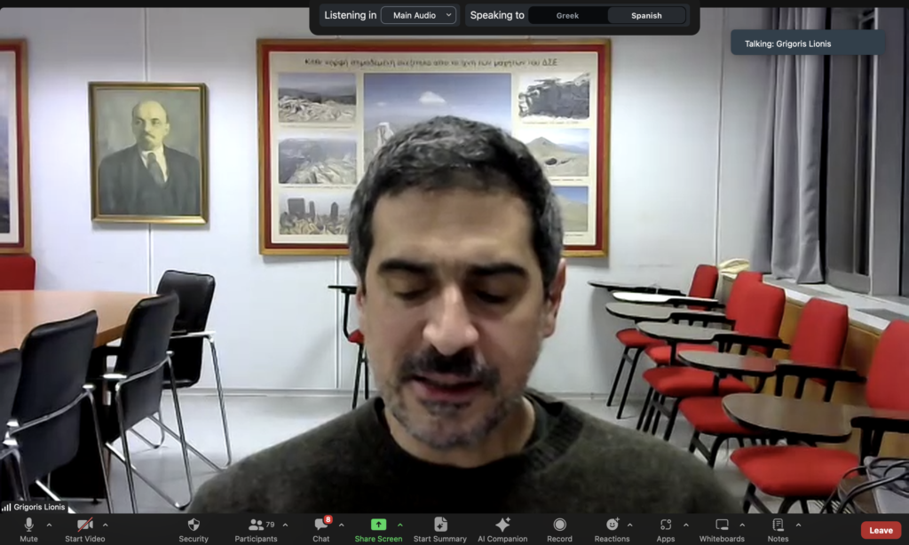909x545 pixels.
Task: Open Apps panel
Action: pyautogui.click(x=666, y=529)
